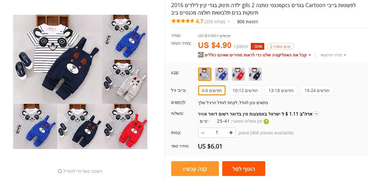
Task: Open the wholesale price dropdown
Action: point(344,55)
